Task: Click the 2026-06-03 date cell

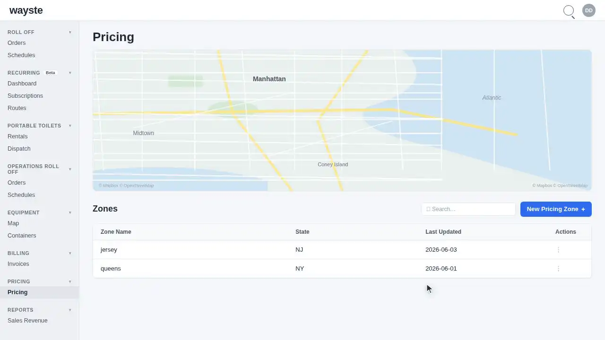Action: tap(441, 250)
